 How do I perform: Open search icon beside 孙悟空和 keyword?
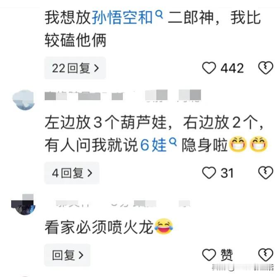tap(159, 14)
